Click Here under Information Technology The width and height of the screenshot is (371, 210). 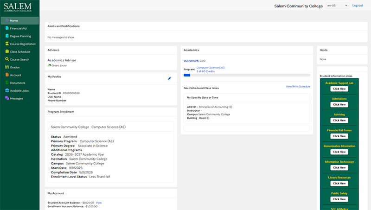(x=339, y=168)
